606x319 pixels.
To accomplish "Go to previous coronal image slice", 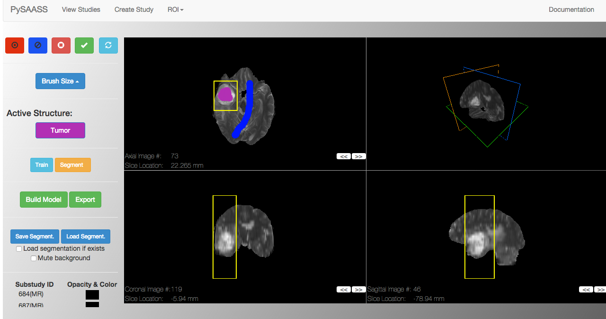I will click(x=344, y=290).
